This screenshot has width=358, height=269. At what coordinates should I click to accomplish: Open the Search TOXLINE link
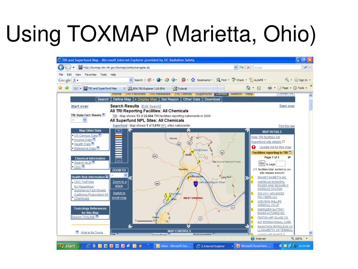point(83,217)
